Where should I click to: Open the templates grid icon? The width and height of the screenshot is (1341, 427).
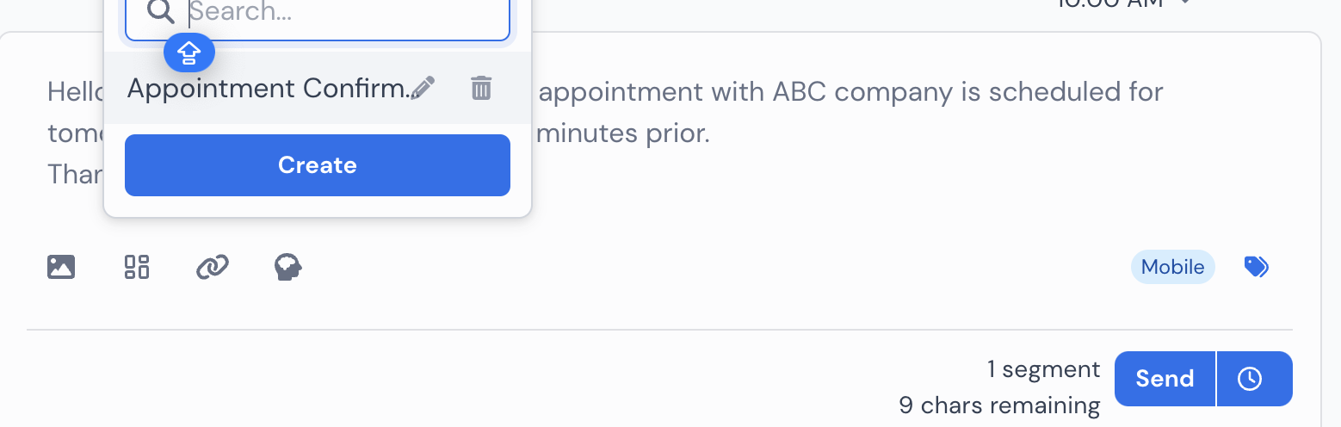[x=137, y=267]
